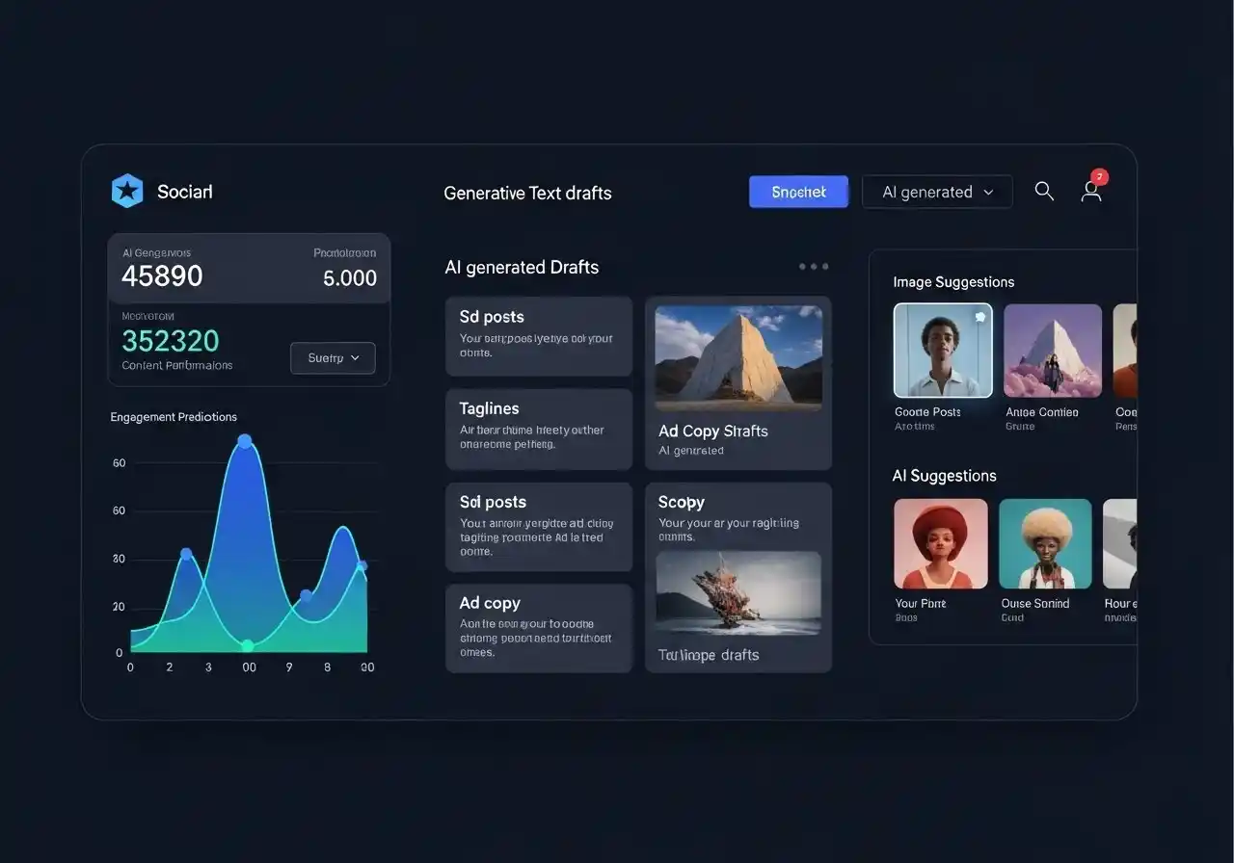Collapse the AI generated filter chevron

click(989, 192)
